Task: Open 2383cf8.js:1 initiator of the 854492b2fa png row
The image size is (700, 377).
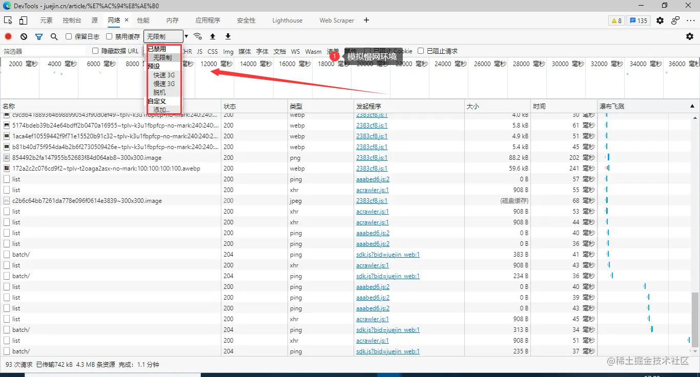Action: 372,158
